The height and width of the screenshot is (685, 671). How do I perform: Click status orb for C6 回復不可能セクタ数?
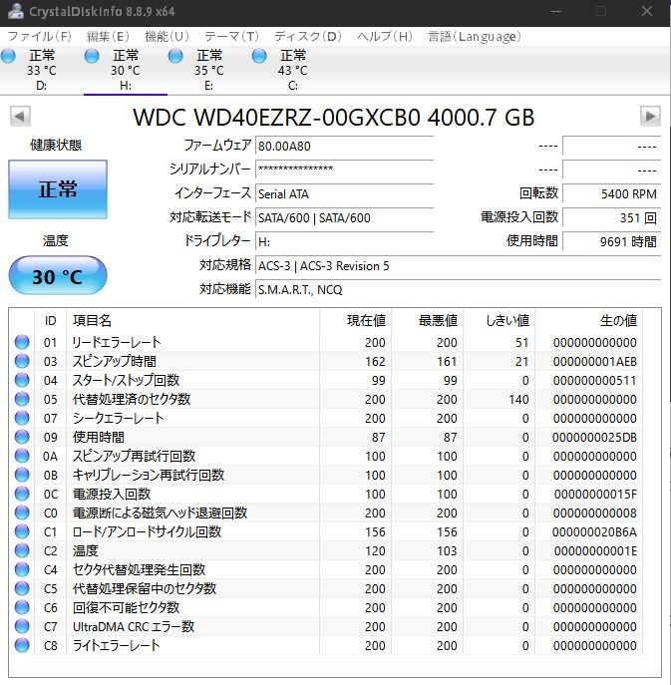[22, 607]
